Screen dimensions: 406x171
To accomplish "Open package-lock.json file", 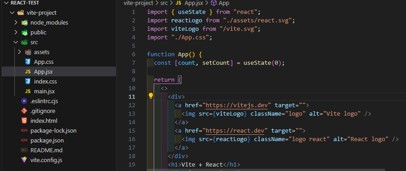I will point(53,130).
